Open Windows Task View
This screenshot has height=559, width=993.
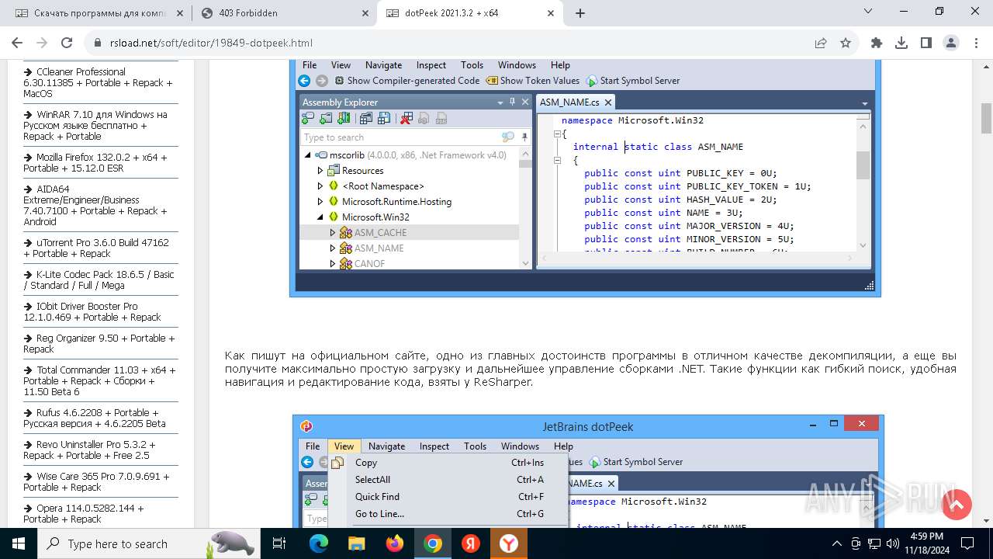tap(280, 543)
